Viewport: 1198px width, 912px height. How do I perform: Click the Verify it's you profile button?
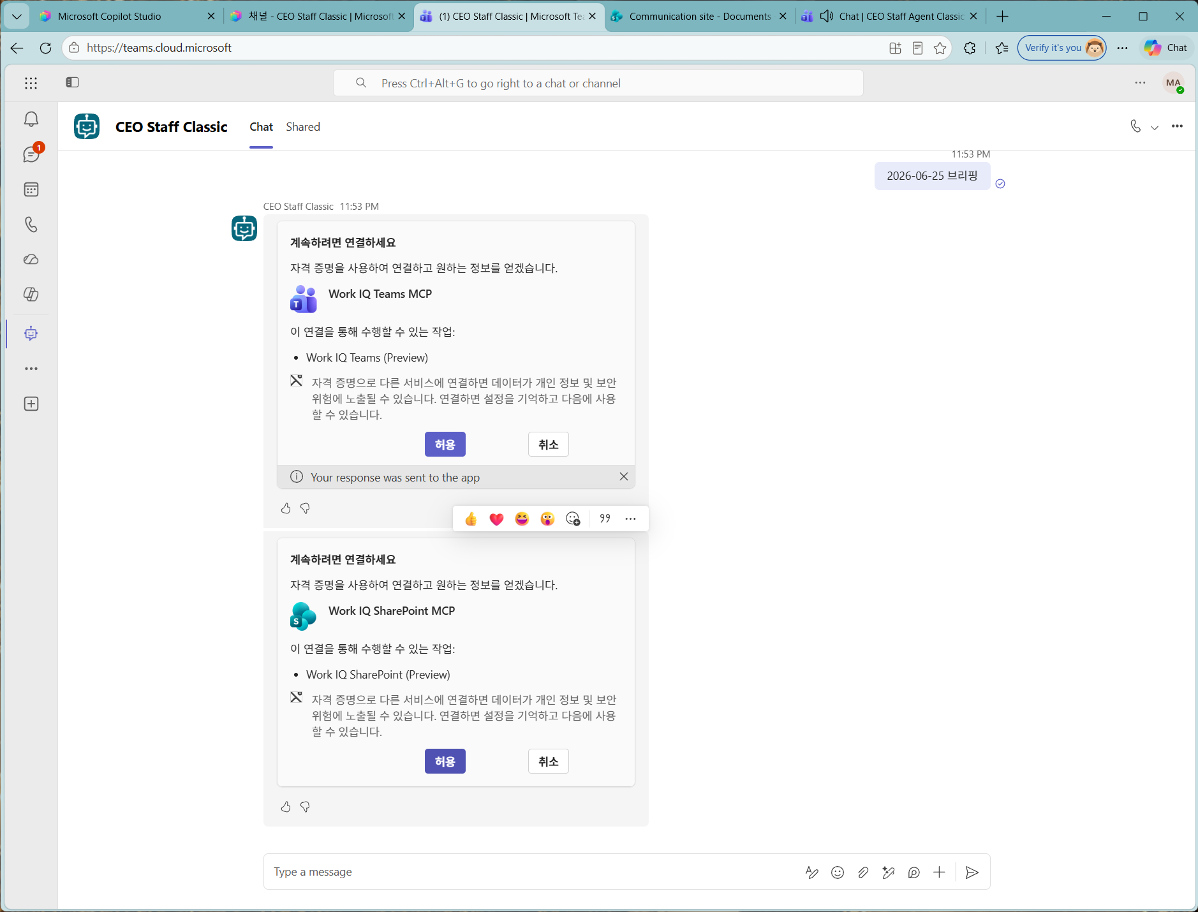[x=1061, y=48]
